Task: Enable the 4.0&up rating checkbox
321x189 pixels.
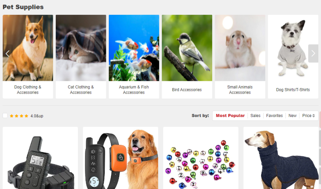Action: click(x=5, y=116)
